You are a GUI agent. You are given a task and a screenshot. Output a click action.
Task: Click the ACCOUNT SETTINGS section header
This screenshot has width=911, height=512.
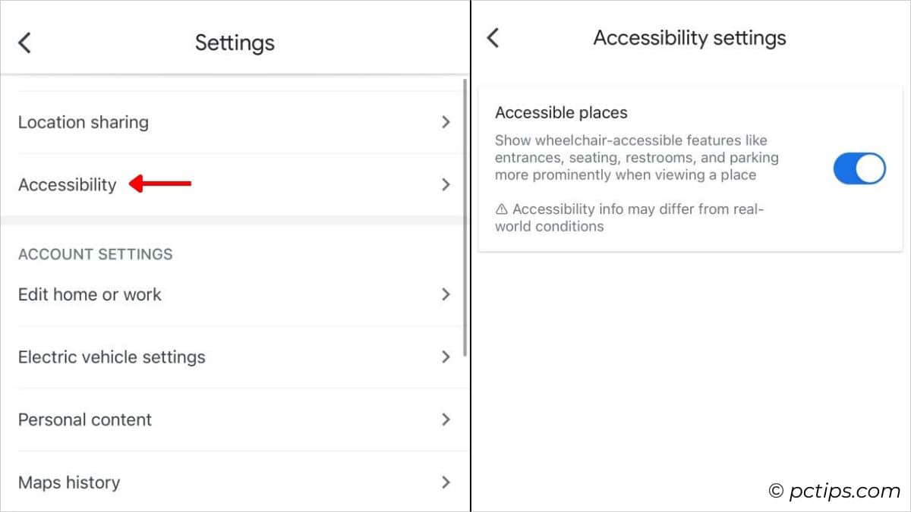96,254
